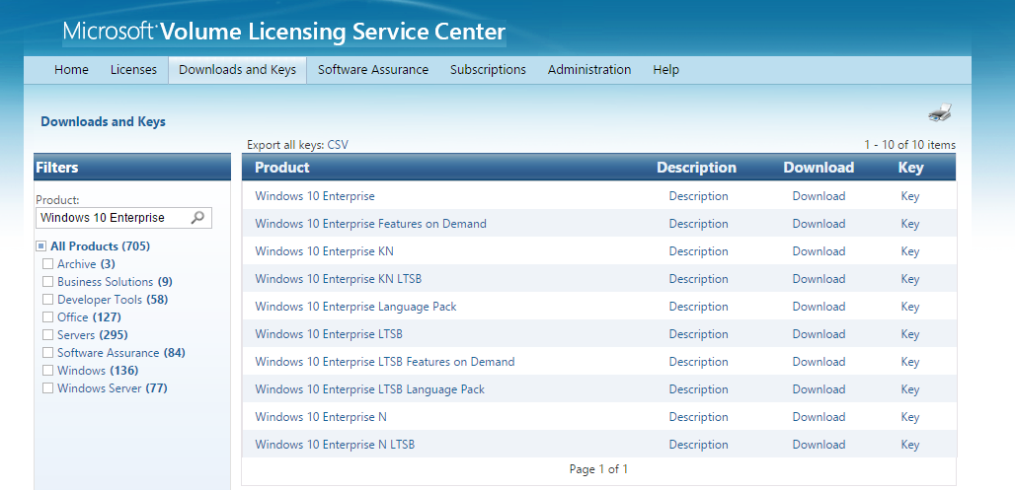Open Windows 10 Enterprise LTSB Language Pack
Image resolution: width=1015 pixels, height=490 pixels.
pyautogui.click(x=369, y=389)
